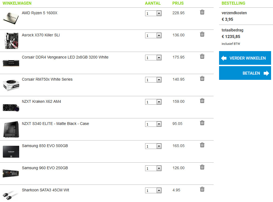Click the Samsung 850 EVO SSD thumbnail

pyautogui.click(x=11, y=152)
